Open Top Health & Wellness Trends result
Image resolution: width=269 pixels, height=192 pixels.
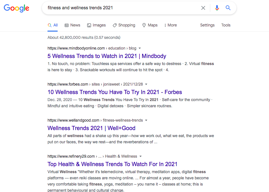tap(112, 164)
